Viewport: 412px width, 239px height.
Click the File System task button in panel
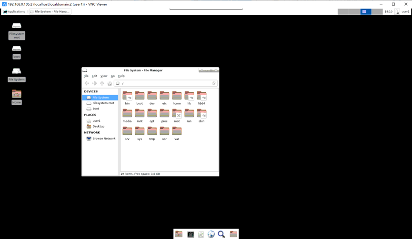tap(50, 11)
